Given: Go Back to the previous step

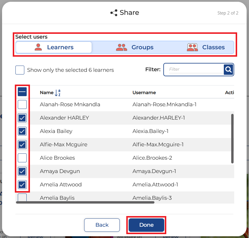Looking at the screenshot, I should tap(102, 225).
